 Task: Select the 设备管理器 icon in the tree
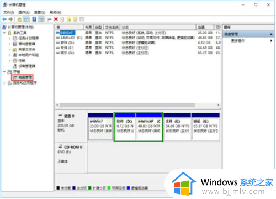[x=15, y=66]
